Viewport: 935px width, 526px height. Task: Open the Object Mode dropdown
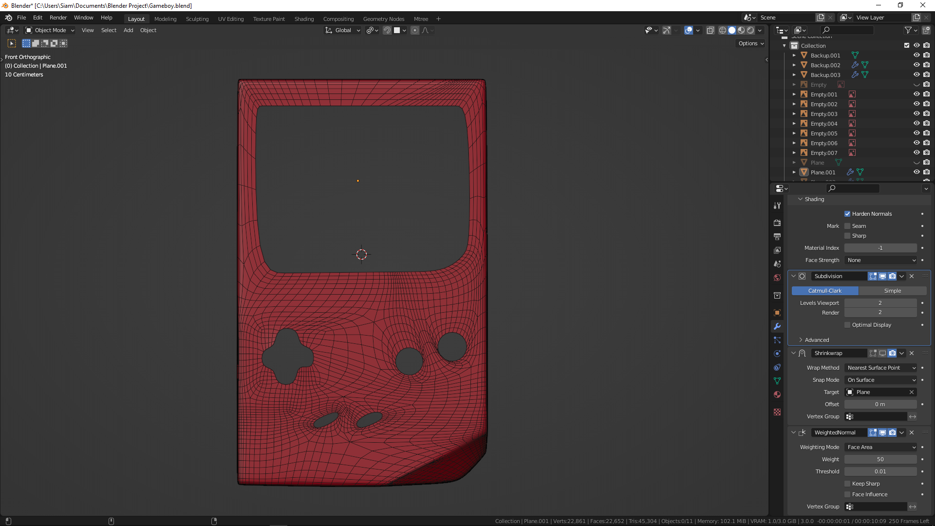coord(49,30)
